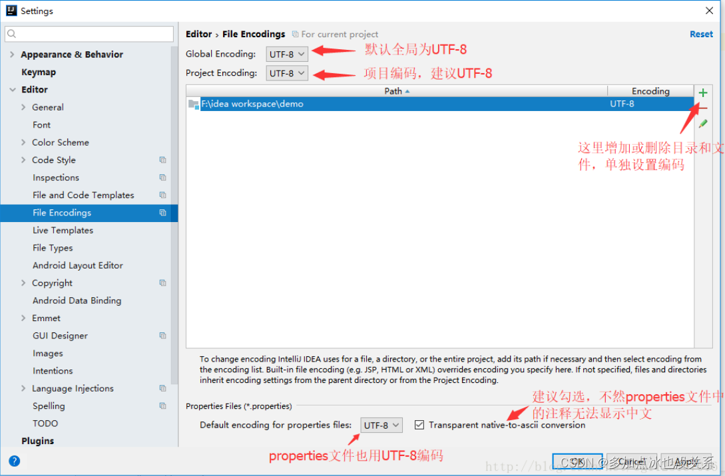
Task: Select the F:\idea workspace\demo path row
Action: coord(440,104)
